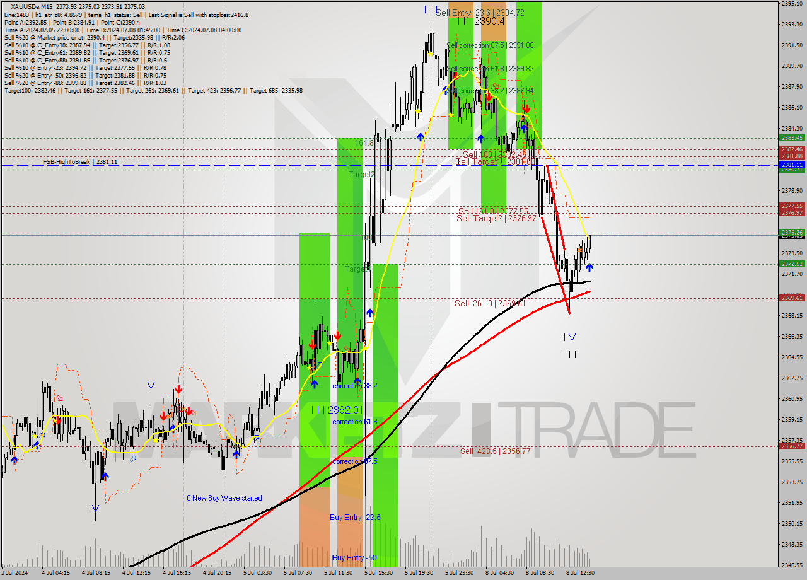Click the blue 2381.11 price tag
This screenshot has height=580, width=807.
[792, 165]
